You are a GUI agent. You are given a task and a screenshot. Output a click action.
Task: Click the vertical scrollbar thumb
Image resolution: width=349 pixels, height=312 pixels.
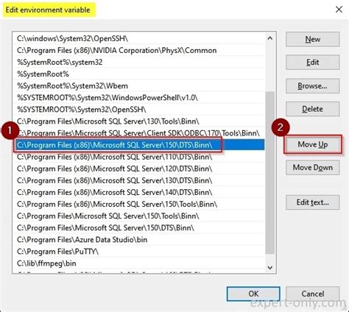point(270,173)
